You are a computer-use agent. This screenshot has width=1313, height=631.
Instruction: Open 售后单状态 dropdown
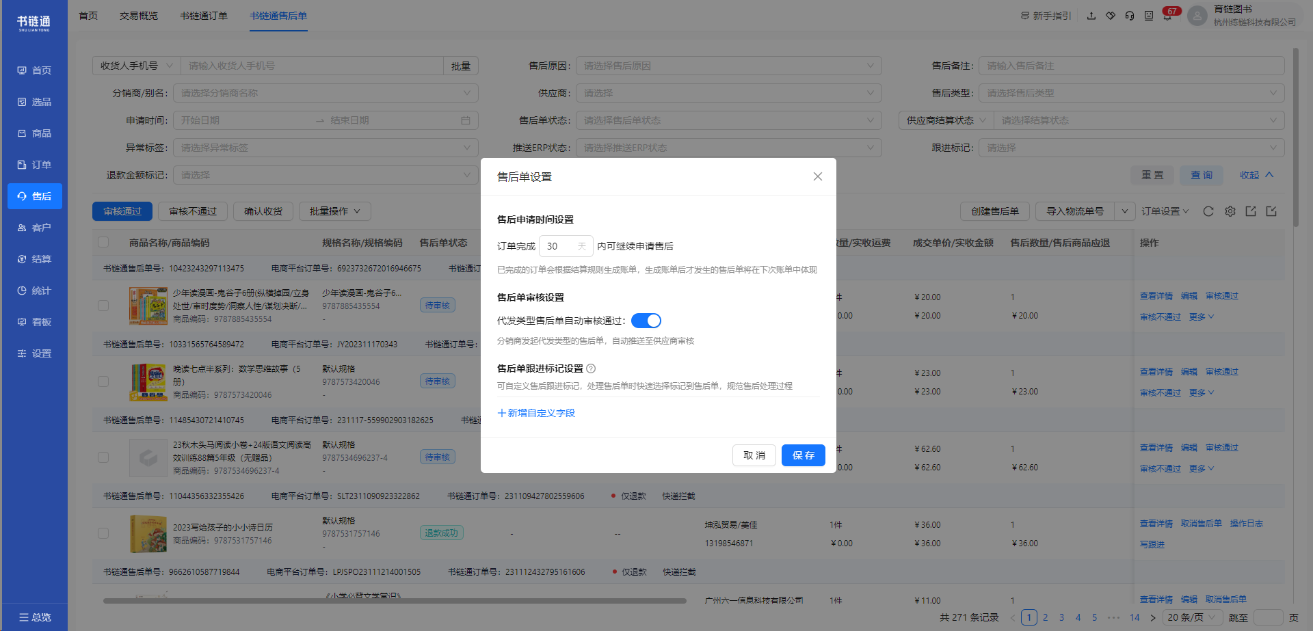(729, 120)
